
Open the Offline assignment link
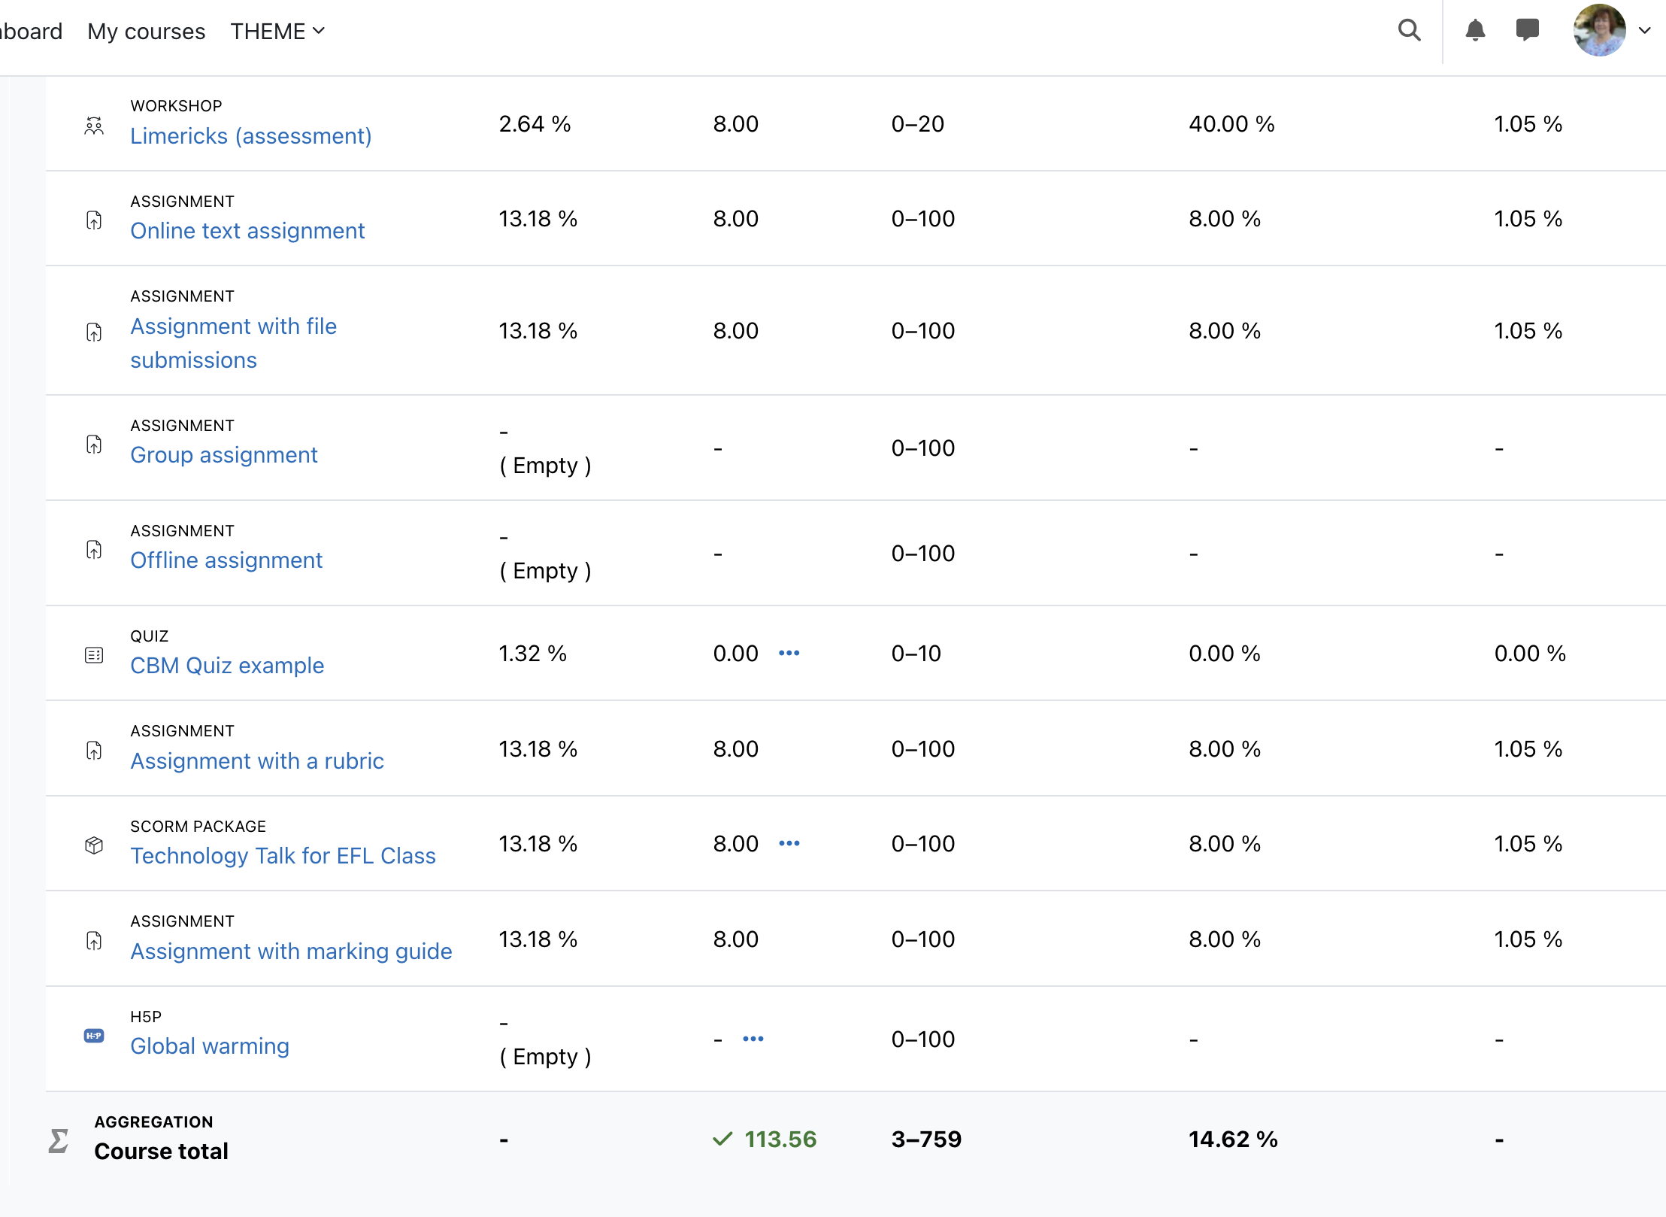pyautogui.click(x=226, y=560)
